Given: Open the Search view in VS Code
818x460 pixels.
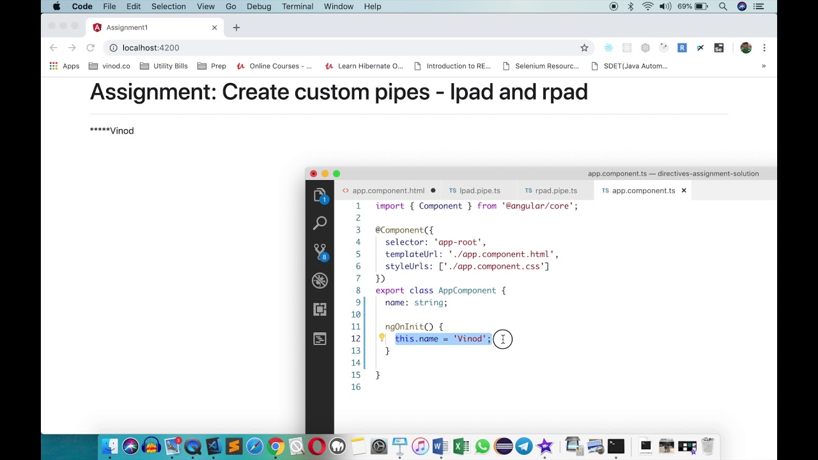Looking at the screenshot, I should (320, 223).
